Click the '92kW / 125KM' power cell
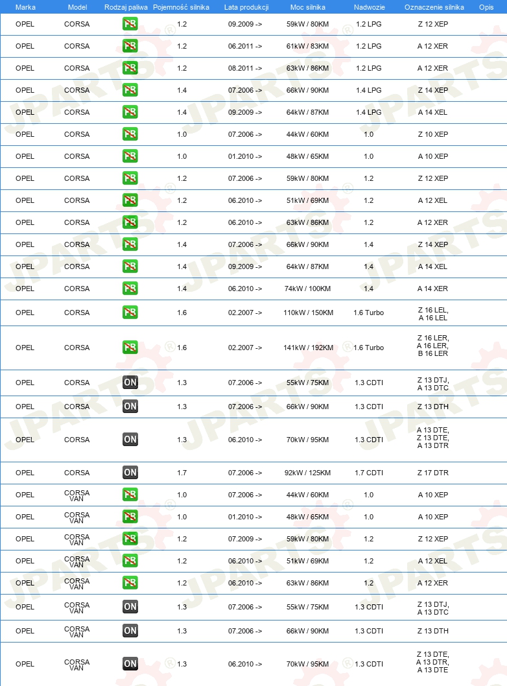The height and width of the screenshot is (686, 507). (307, 473)
